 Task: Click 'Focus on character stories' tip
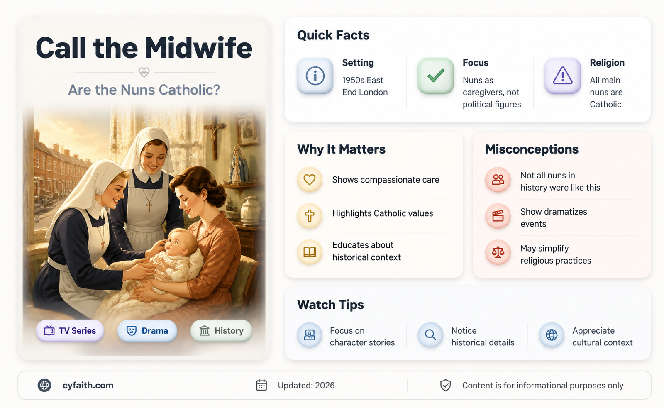click(x=362, y=337)
